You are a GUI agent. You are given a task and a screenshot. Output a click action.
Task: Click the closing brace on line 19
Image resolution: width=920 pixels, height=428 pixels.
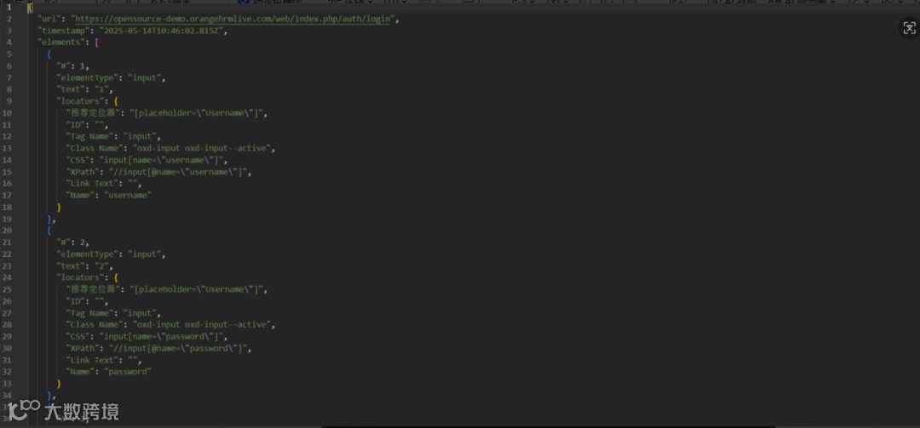click(51, 219)
